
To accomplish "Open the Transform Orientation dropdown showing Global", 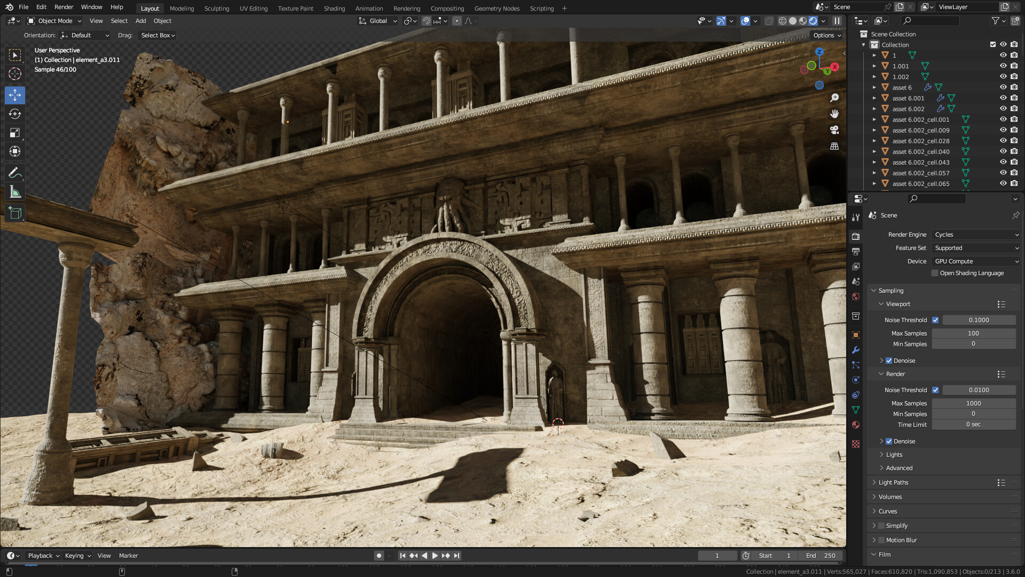I will pos(377,21).
